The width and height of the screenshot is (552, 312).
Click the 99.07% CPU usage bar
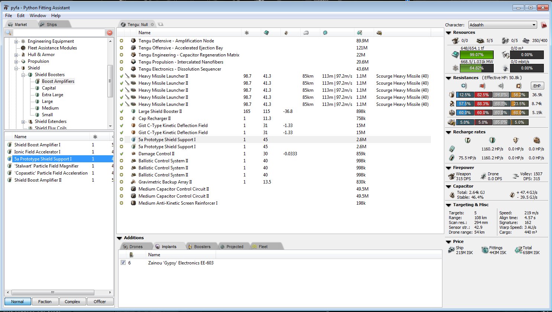click(477, 55)
